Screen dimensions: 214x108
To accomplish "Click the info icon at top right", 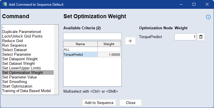I will pyautogui.click(x=208, y=17).
